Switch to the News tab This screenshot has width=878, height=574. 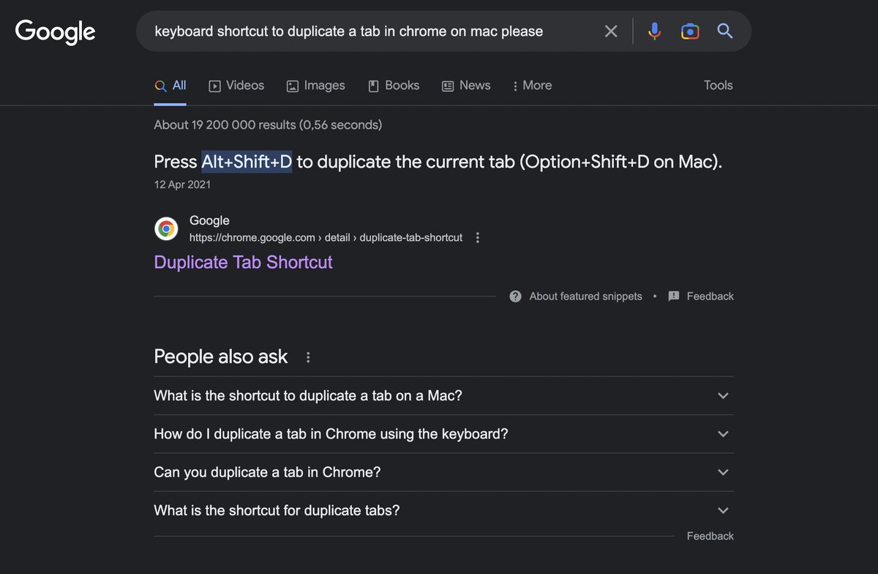[x=466, y=86]
